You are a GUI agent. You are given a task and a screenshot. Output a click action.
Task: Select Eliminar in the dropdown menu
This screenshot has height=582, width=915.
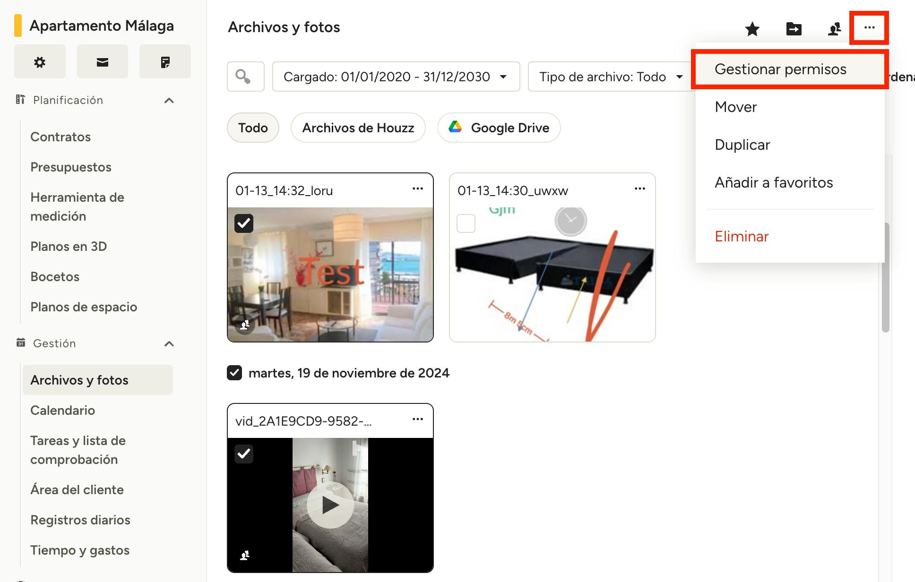[x=742, y=236]
